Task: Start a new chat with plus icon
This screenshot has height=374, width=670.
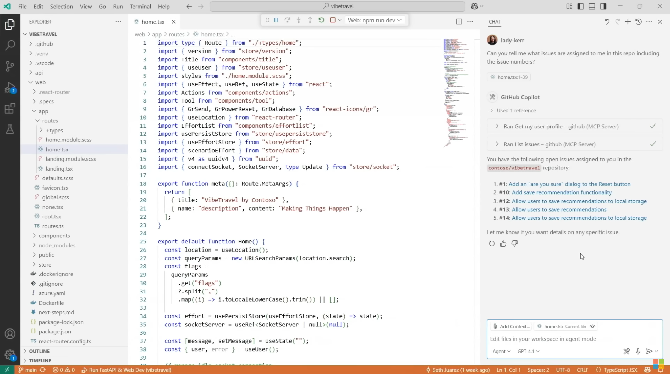Action: (628, 22)
